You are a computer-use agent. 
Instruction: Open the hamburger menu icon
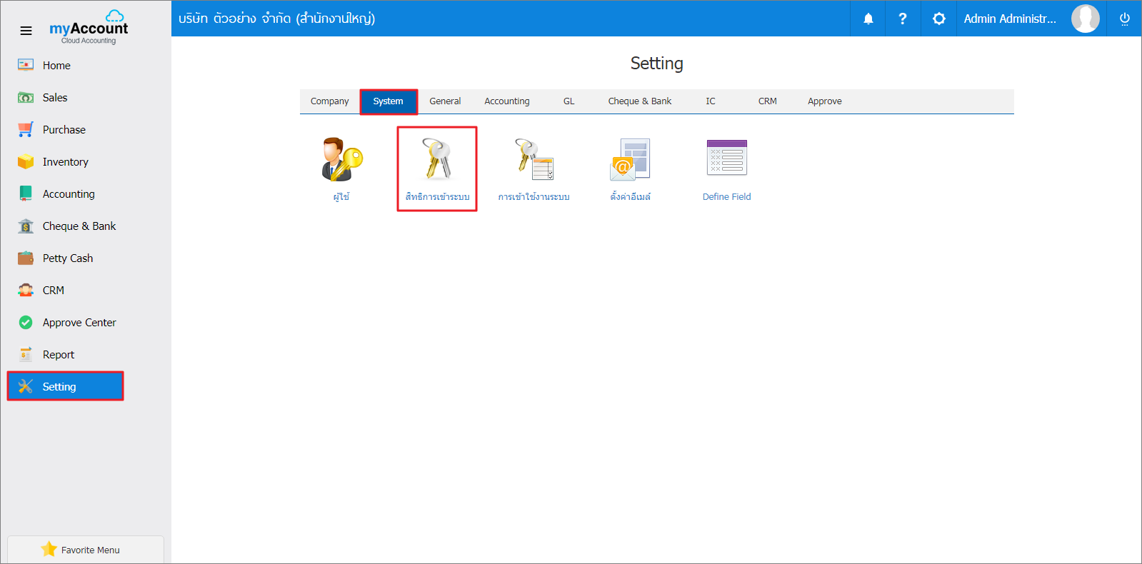[x=26, y=31]
